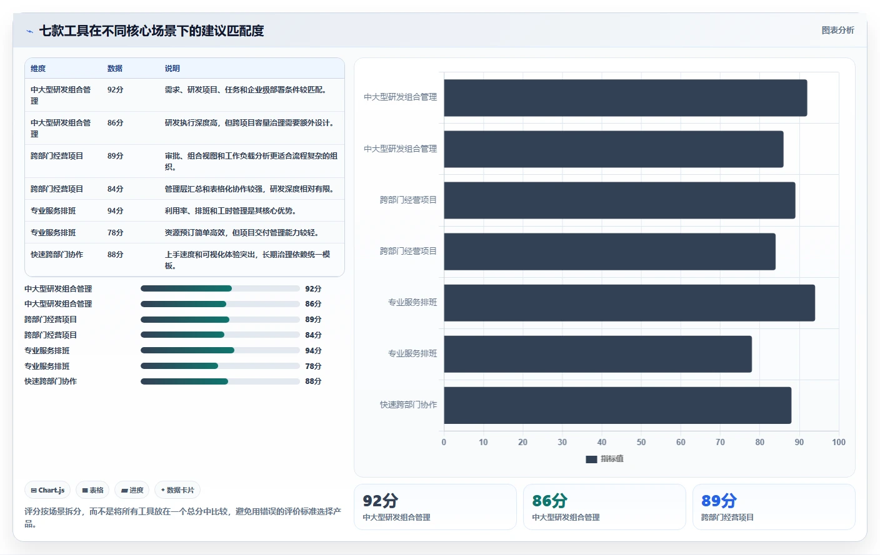Click the first chart bar for 中大型研发组合管理
Screen dimensions: 880x555
pyautogui.click(x=626, y=98)
